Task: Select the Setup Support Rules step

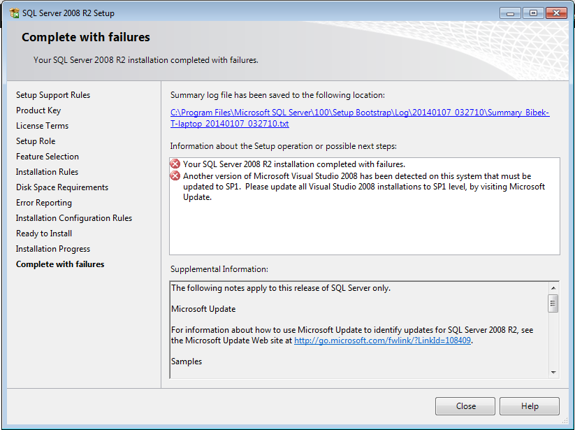Action: coord(53,95)
